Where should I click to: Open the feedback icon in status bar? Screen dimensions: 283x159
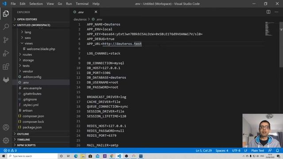click(270, 151)
